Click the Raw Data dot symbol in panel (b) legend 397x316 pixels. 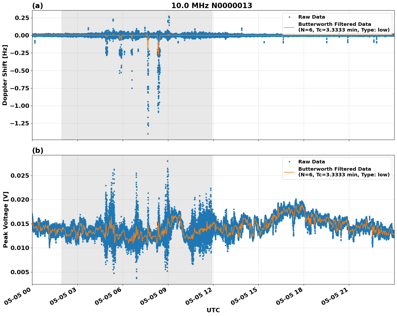(290, 162)
